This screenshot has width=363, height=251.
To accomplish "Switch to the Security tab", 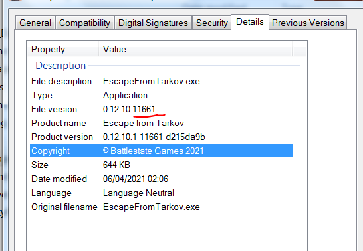I will pyautogui.click(x=212, y=23).
